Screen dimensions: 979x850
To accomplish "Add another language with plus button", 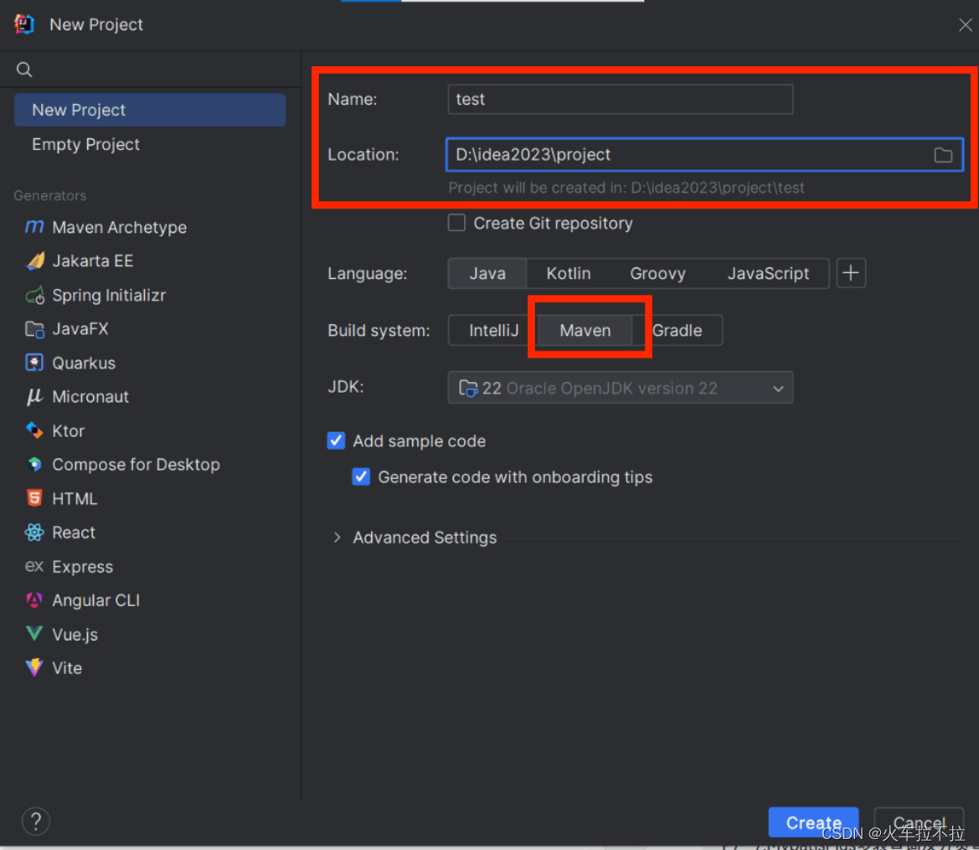I will coord(850,273).
